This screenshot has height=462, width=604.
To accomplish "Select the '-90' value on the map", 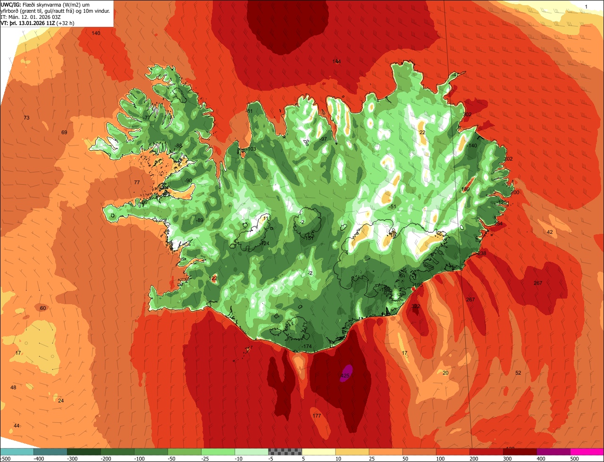I will [x=188, y=180].
